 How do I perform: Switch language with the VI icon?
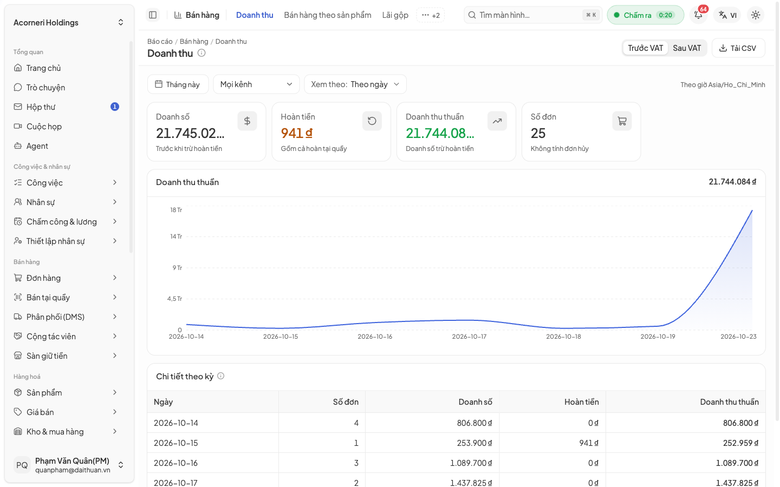pos(727,15)
